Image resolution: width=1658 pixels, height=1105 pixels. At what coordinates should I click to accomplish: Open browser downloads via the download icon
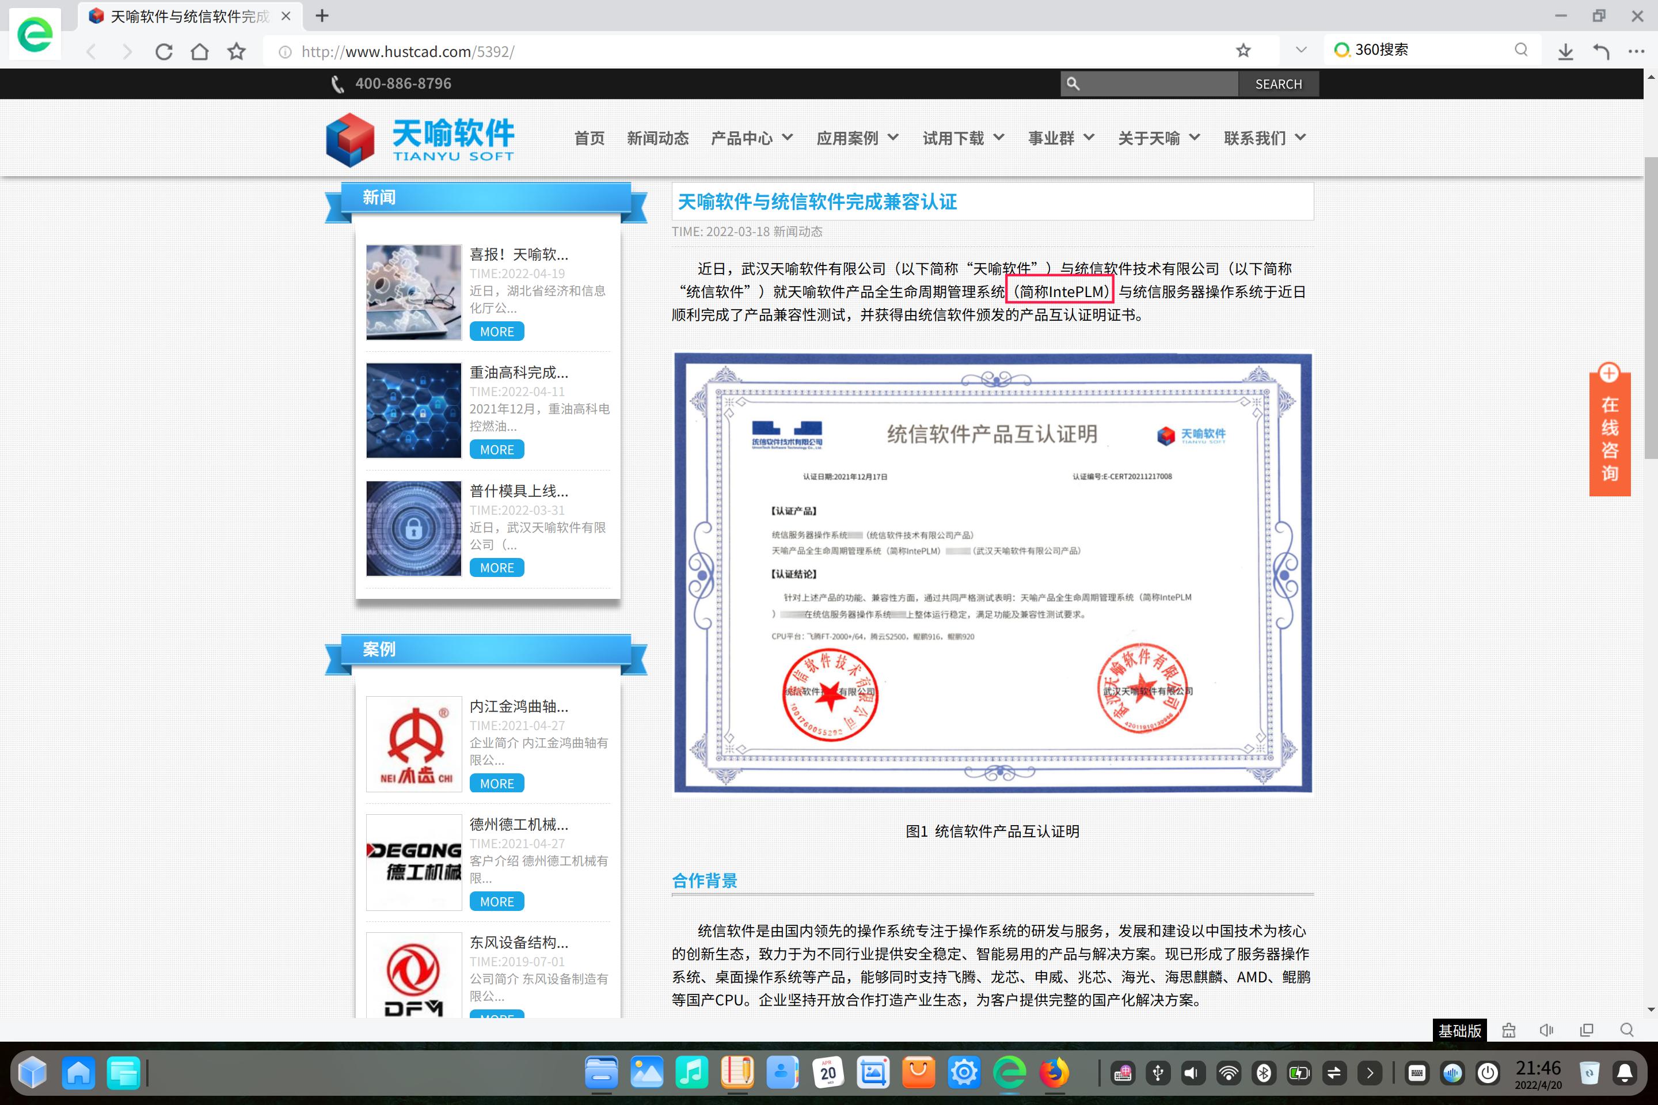pyautogui.click(x=1565, y=50)
